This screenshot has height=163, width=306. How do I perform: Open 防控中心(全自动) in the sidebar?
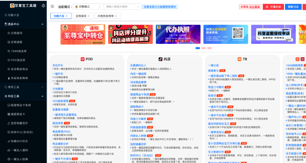[20, 132]
